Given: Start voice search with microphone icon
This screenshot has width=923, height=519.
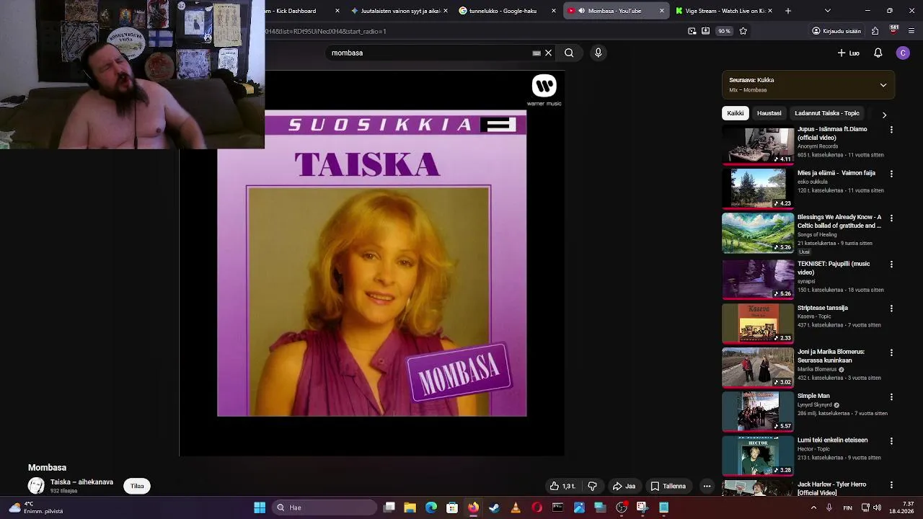Looking at the screenshot, I should pyautogui.click(x=598, y=53).
